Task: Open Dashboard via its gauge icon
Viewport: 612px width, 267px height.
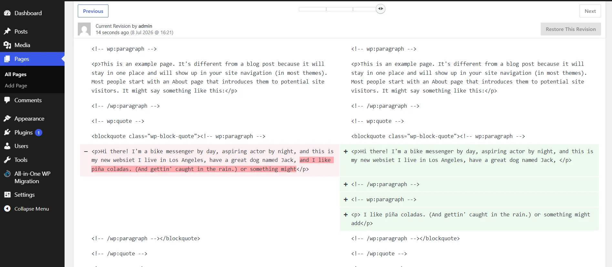Action: pyautogui.click(x=7, y=13)
